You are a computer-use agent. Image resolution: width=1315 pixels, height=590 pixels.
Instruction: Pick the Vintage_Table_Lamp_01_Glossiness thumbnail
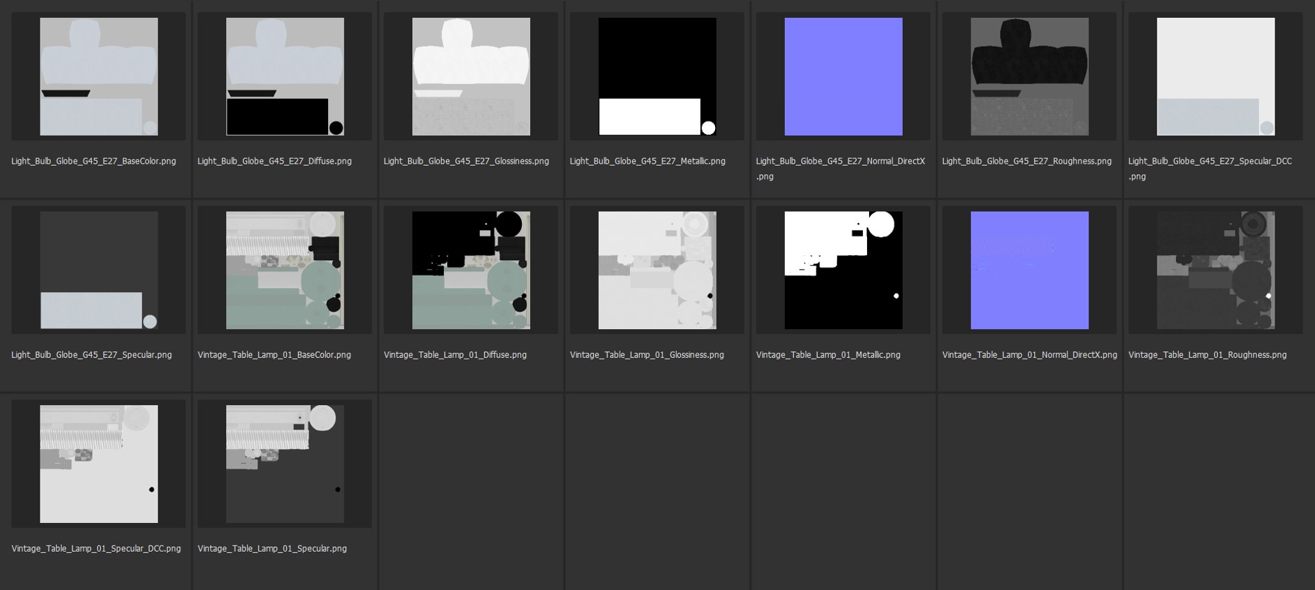point(657,270)
